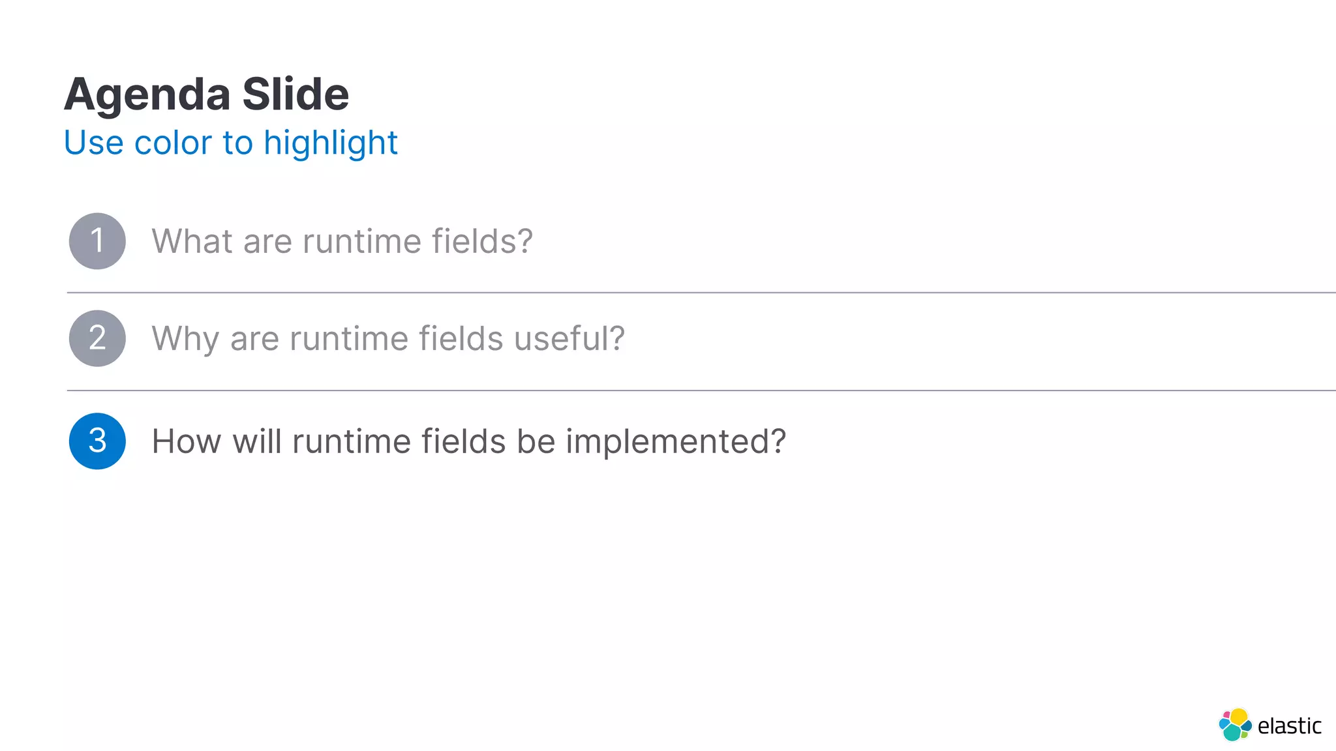Click the word "Agenda" in the title
The height and width of the screenshot is (751, 1336).
click(147, 95)
